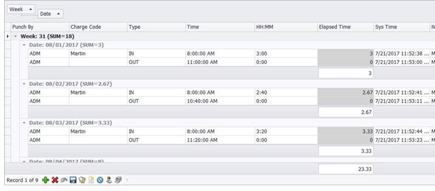Select the 10:40:00 AM Time cell
The image size is (435, 191).
pyautogui.click(x=220, y=101)
